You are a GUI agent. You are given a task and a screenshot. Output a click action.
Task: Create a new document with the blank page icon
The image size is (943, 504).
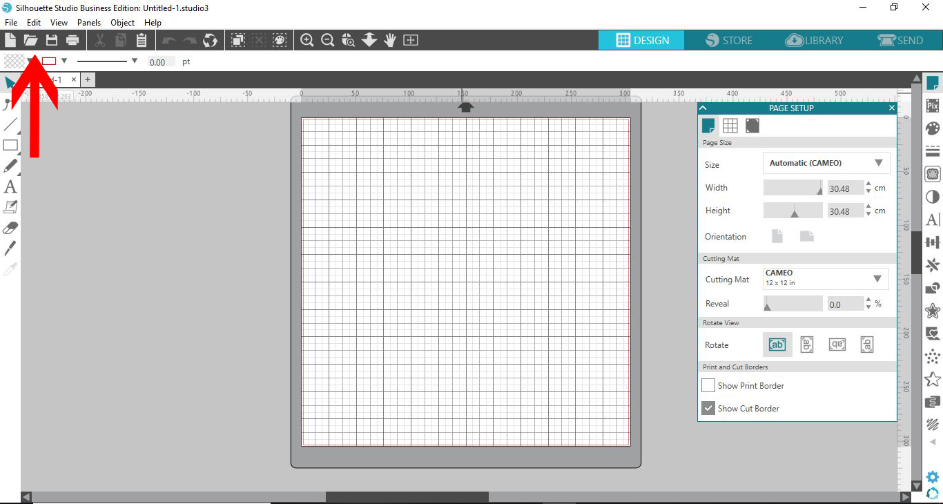10,40
